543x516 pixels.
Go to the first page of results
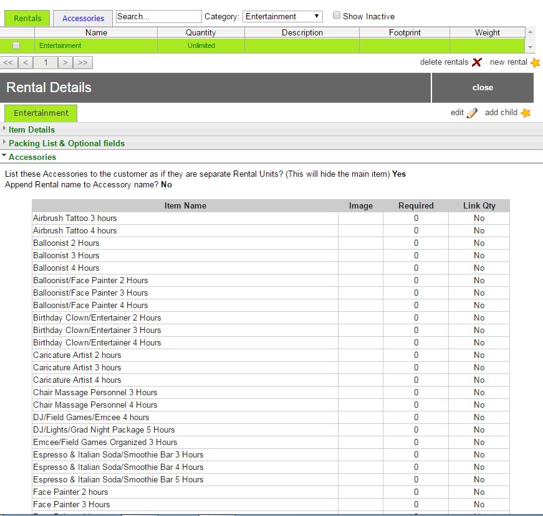tap(9, 62)
